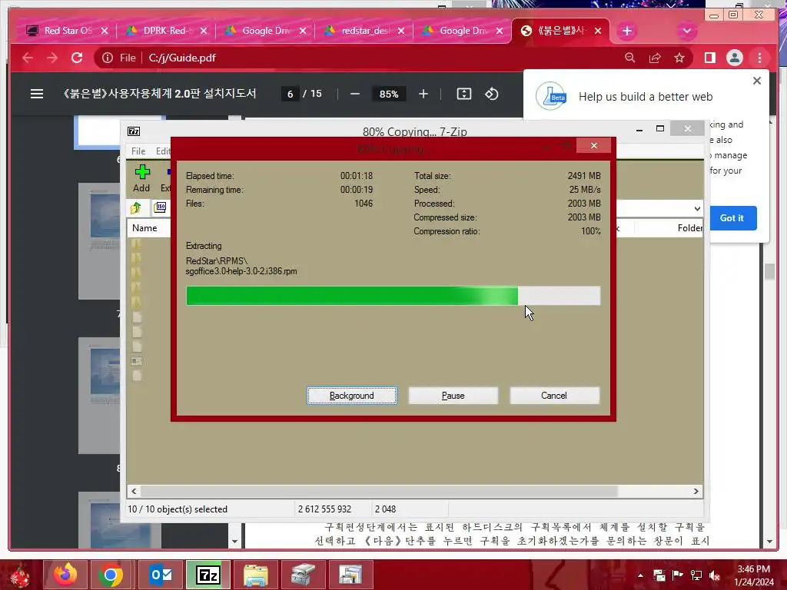
Task: Pause the 7-Zip extraction
Action: click(453, 396)
